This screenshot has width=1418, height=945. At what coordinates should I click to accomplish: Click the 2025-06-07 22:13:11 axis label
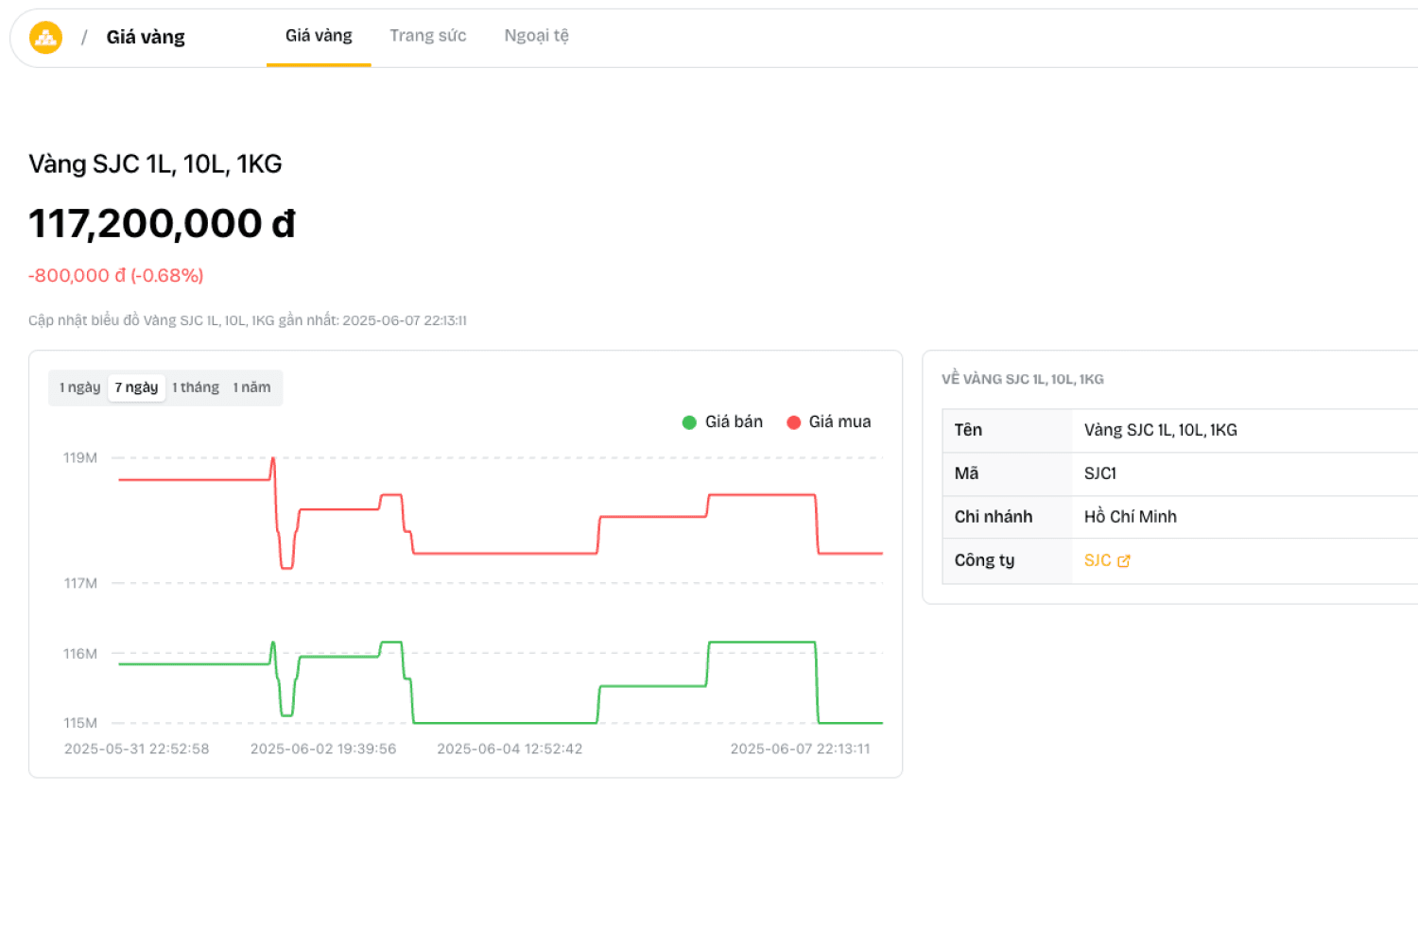[800, 748]
